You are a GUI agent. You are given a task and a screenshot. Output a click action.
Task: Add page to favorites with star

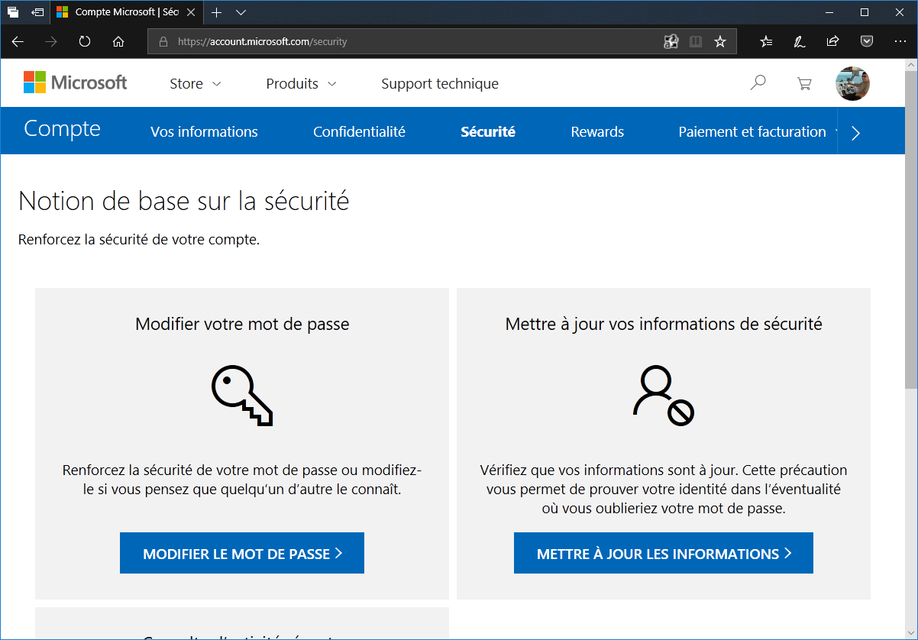tap(720, 42)
